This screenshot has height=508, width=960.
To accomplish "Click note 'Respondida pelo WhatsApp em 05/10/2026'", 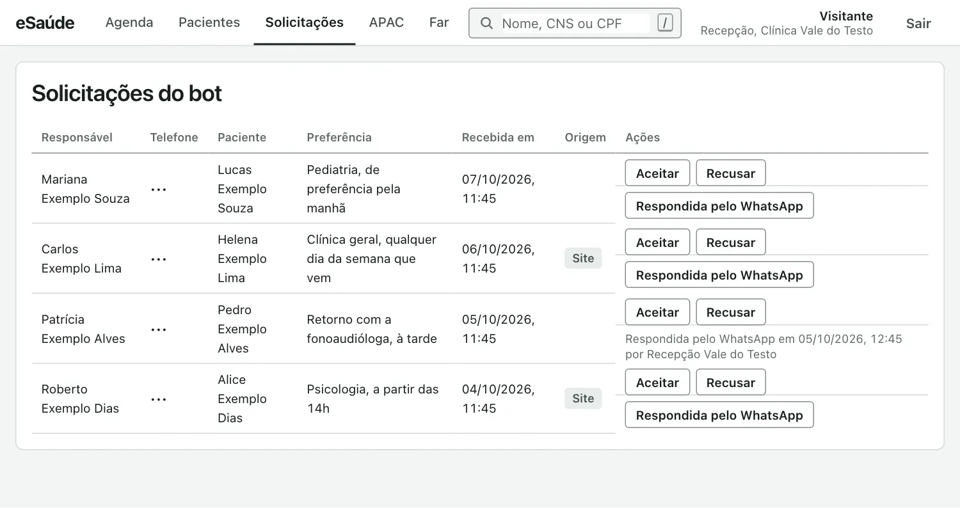I will point(764,347).
